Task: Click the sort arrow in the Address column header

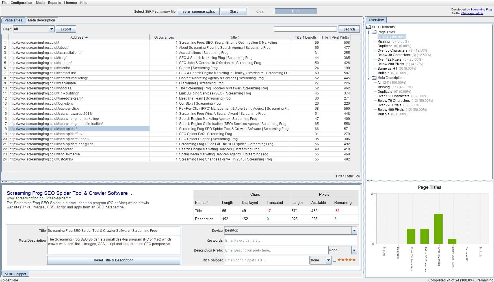Action: [86, 37]
